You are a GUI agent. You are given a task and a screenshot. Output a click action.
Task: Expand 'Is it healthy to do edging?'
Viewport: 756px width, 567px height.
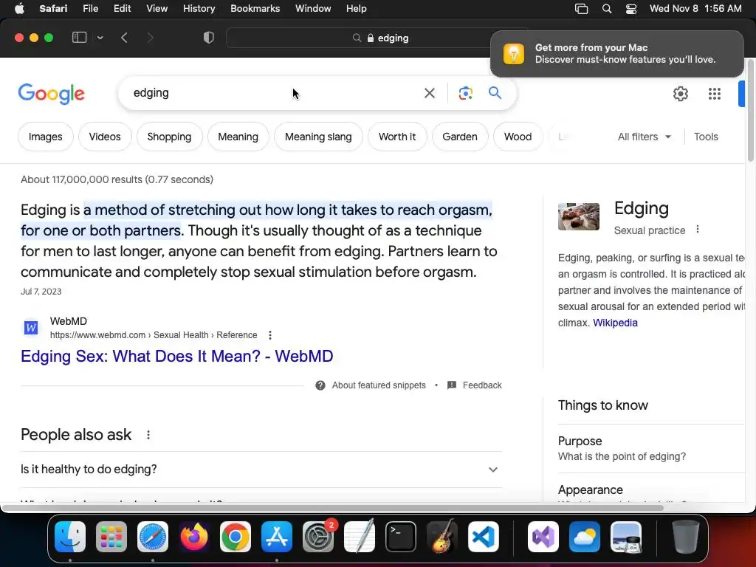(x=261, y=469)
